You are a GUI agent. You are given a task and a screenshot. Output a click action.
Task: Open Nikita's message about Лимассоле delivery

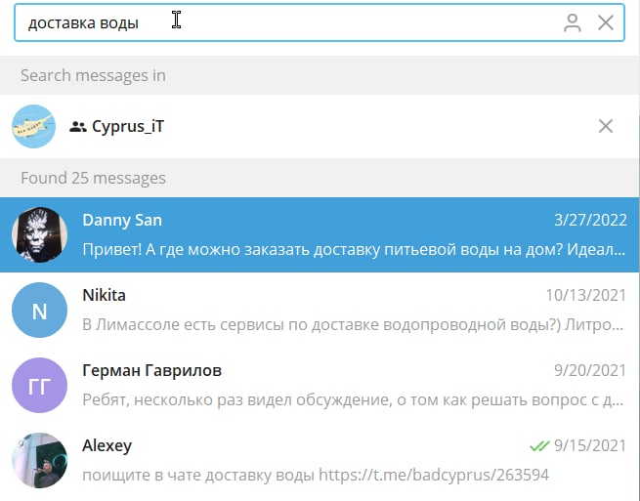(352, 324)
